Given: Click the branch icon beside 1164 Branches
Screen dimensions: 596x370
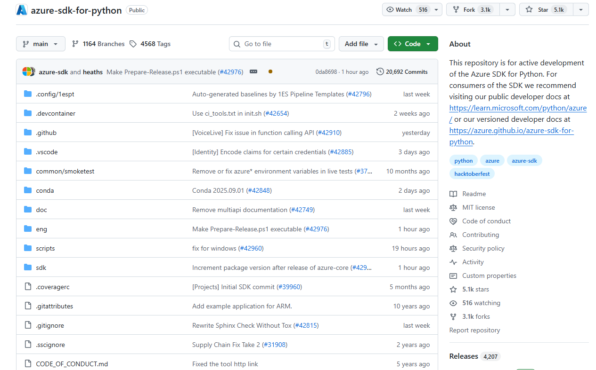Looking at the screenshot, I should click(75, 43).
